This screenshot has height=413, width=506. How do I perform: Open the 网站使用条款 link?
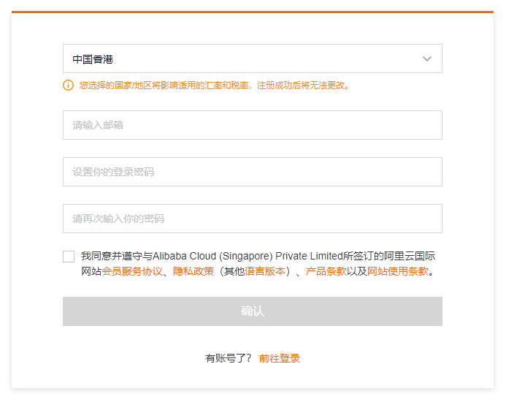click(398, 272)
